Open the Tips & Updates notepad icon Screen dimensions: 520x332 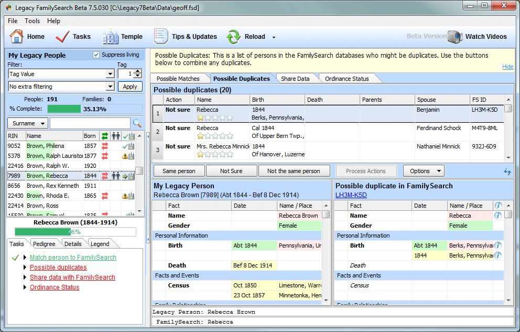[161, 37]
